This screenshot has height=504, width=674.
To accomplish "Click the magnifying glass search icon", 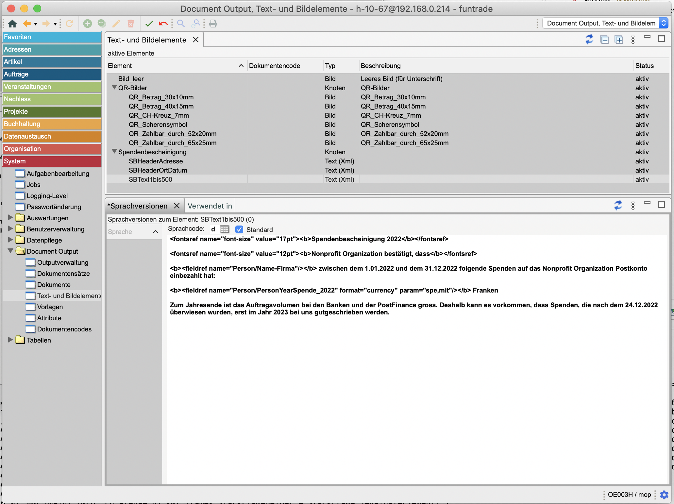I will pos(181,24).
